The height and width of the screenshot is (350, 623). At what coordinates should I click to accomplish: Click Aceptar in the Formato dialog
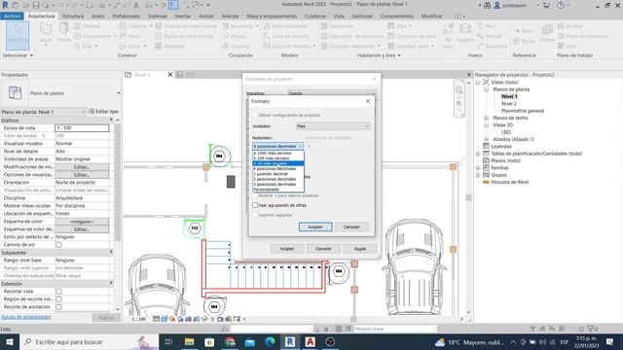tap(315, 227)
